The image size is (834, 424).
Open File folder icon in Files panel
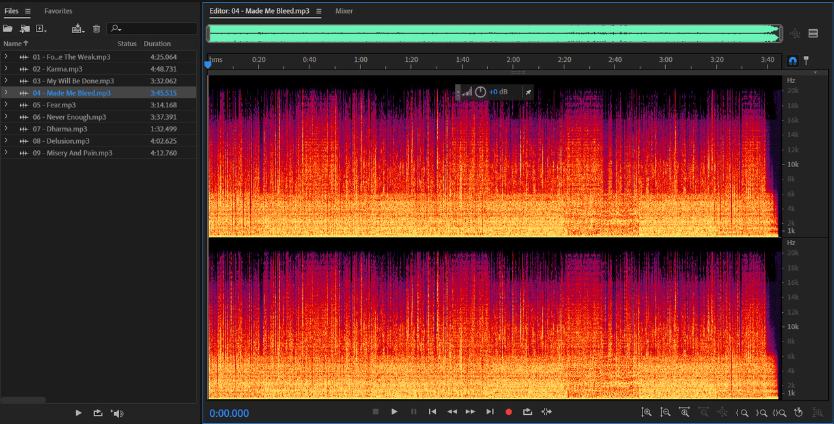click(8, 29)
